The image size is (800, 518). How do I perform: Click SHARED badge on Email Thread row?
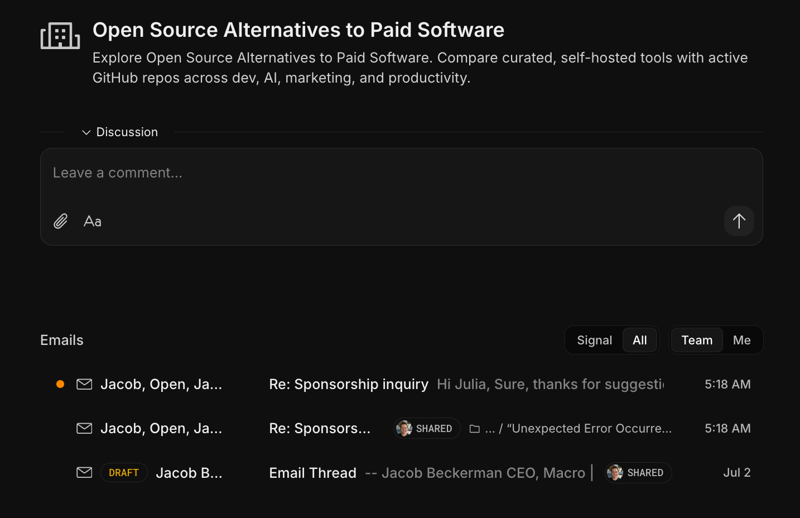pyautogui.click(x=638, y=472)
